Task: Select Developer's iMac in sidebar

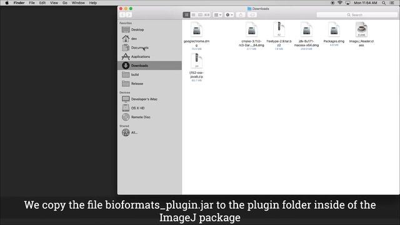Action: (149, 99)
